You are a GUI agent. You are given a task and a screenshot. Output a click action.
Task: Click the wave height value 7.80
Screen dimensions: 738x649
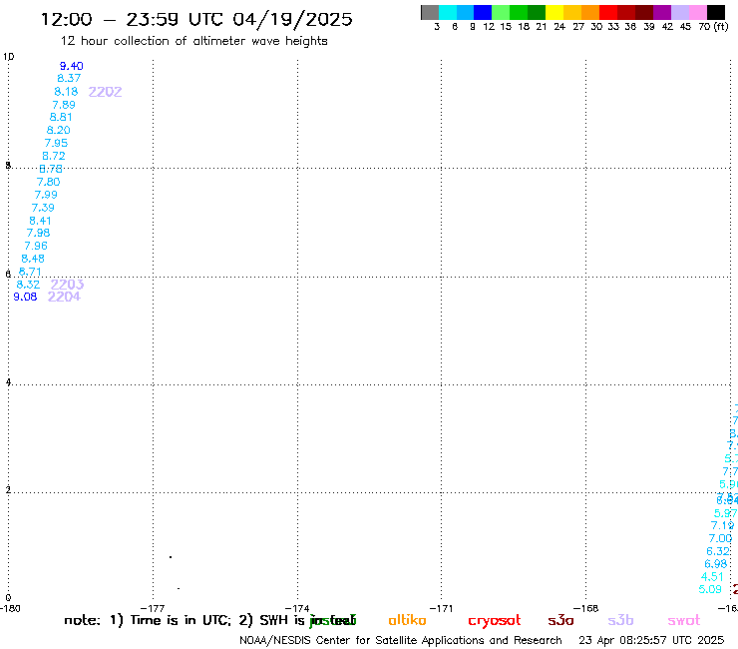[x=49, y=182]
